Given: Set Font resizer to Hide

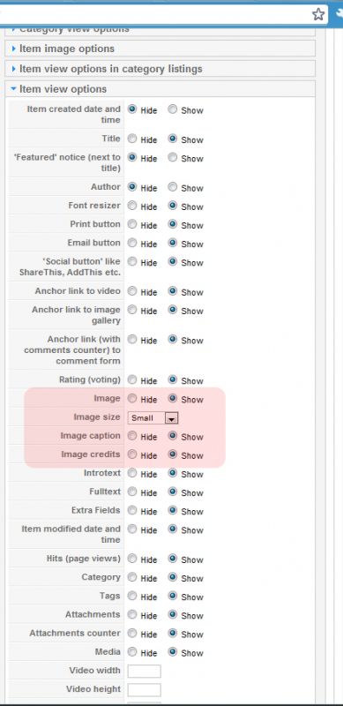Looking at the screenshot, I should pyautogui.click(x=132, y=206).
